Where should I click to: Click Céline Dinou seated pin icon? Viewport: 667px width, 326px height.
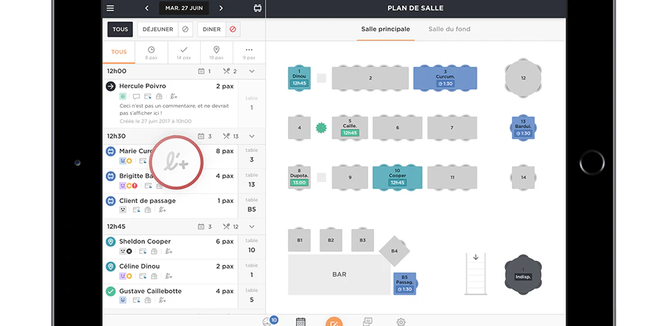point(110,266)
